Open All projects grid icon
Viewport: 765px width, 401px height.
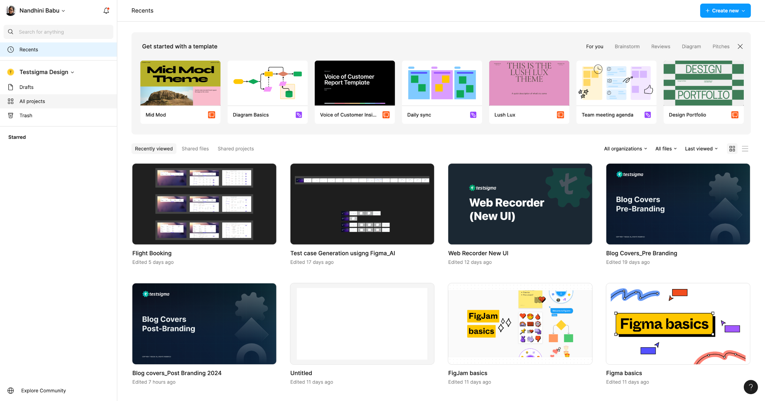point(11,101)
